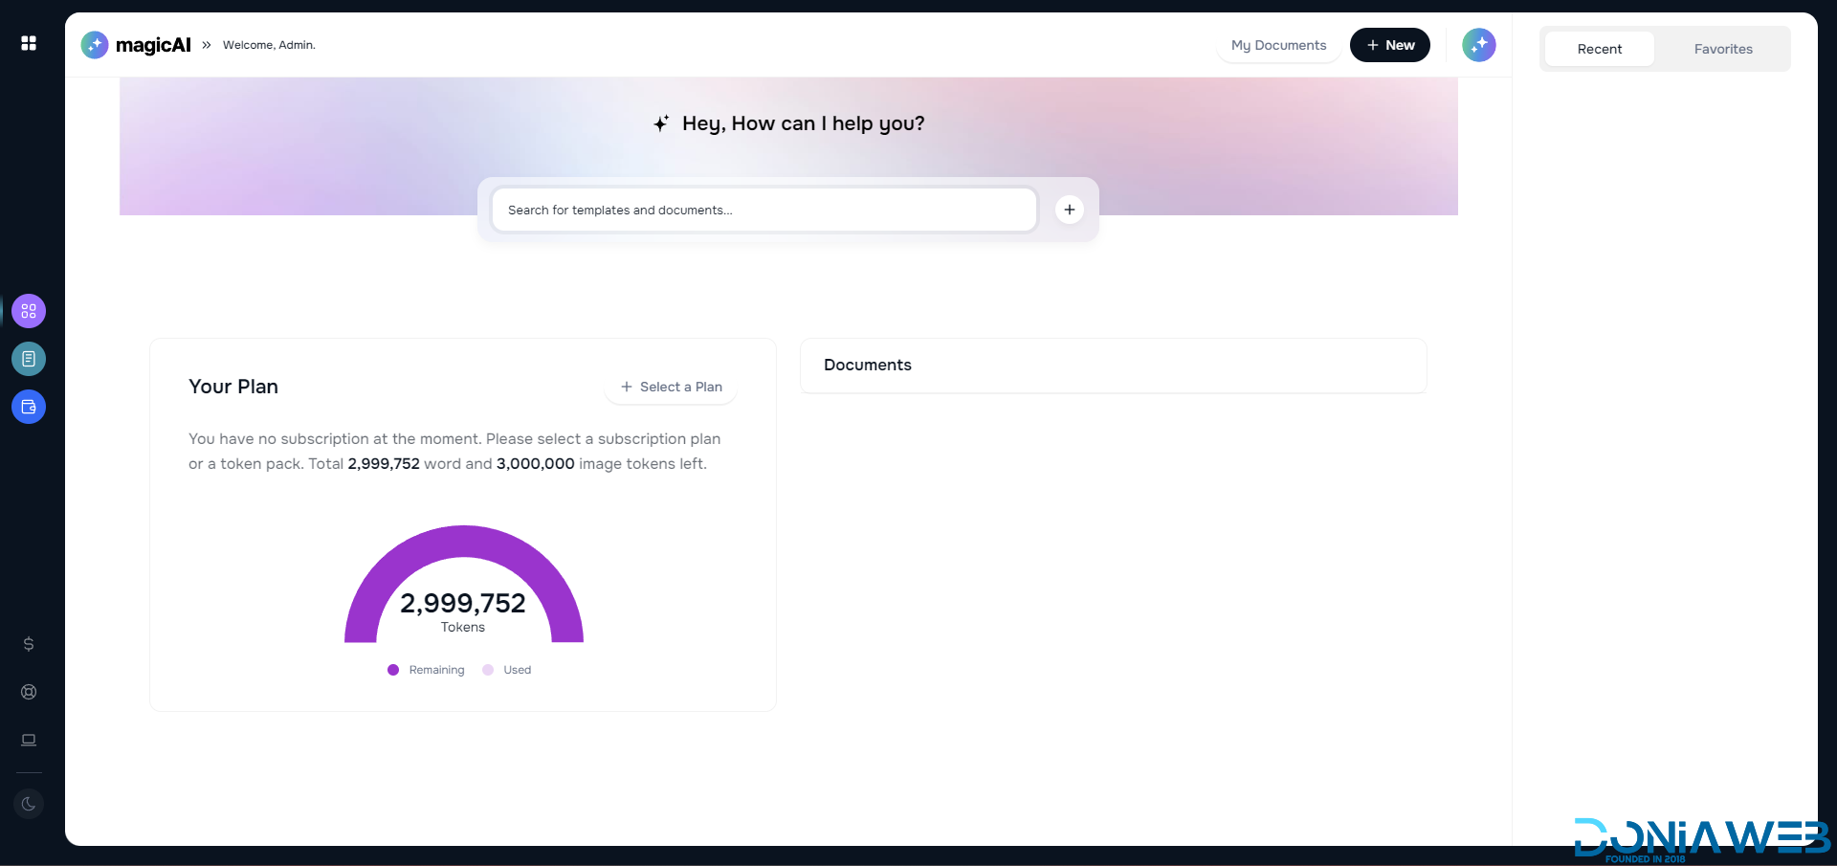Open the teal documents sidebar icon

(x=29, y=359)
